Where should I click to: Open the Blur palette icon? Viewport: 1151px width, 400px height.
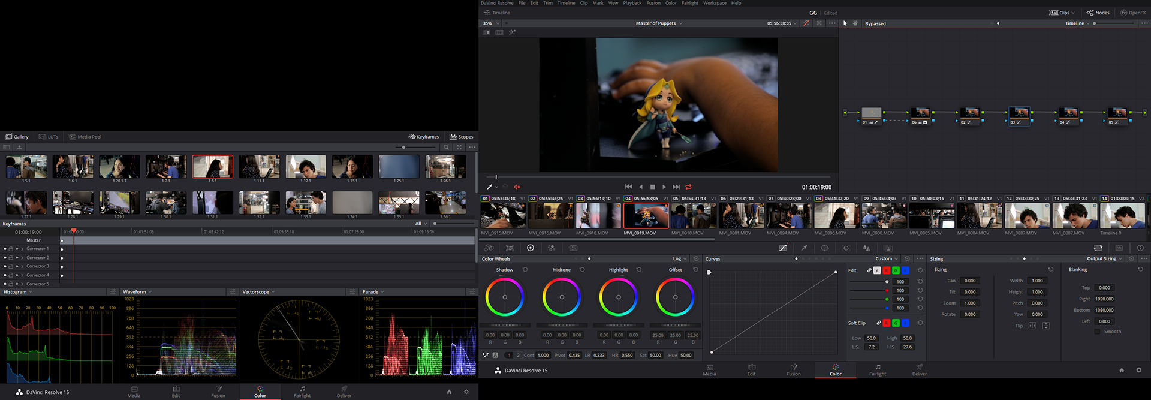[866, 248]
